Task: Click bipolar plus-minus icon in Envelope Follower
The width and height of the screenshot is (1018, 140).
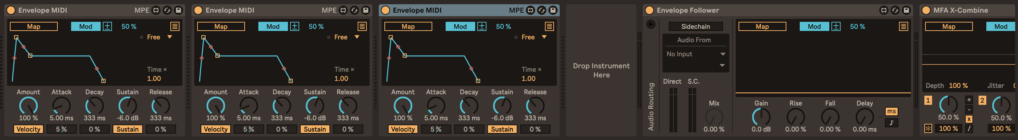Action: click(836, 26)
